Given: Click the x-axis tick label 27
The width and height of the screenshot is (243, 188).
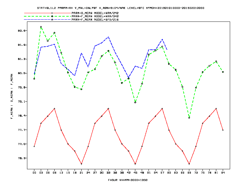Looking at the screenshot, I should [x=95, y=173].
